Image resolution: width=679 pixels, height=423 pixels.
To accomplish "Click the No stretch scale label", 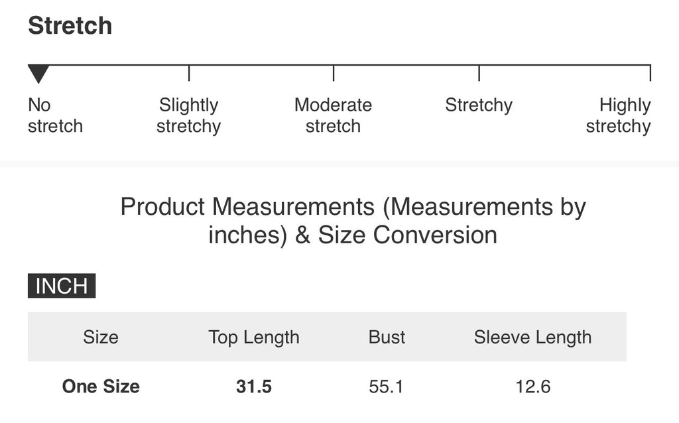I will [56, 115].
